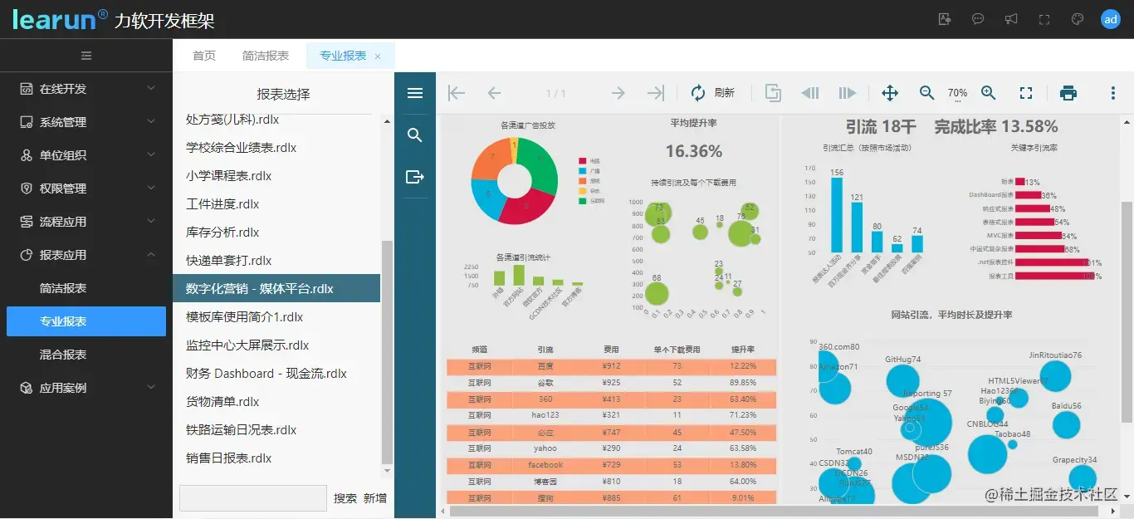Click the sidebar collapse hamburger icon
1134x519 pixels.
tap(86, 56)
